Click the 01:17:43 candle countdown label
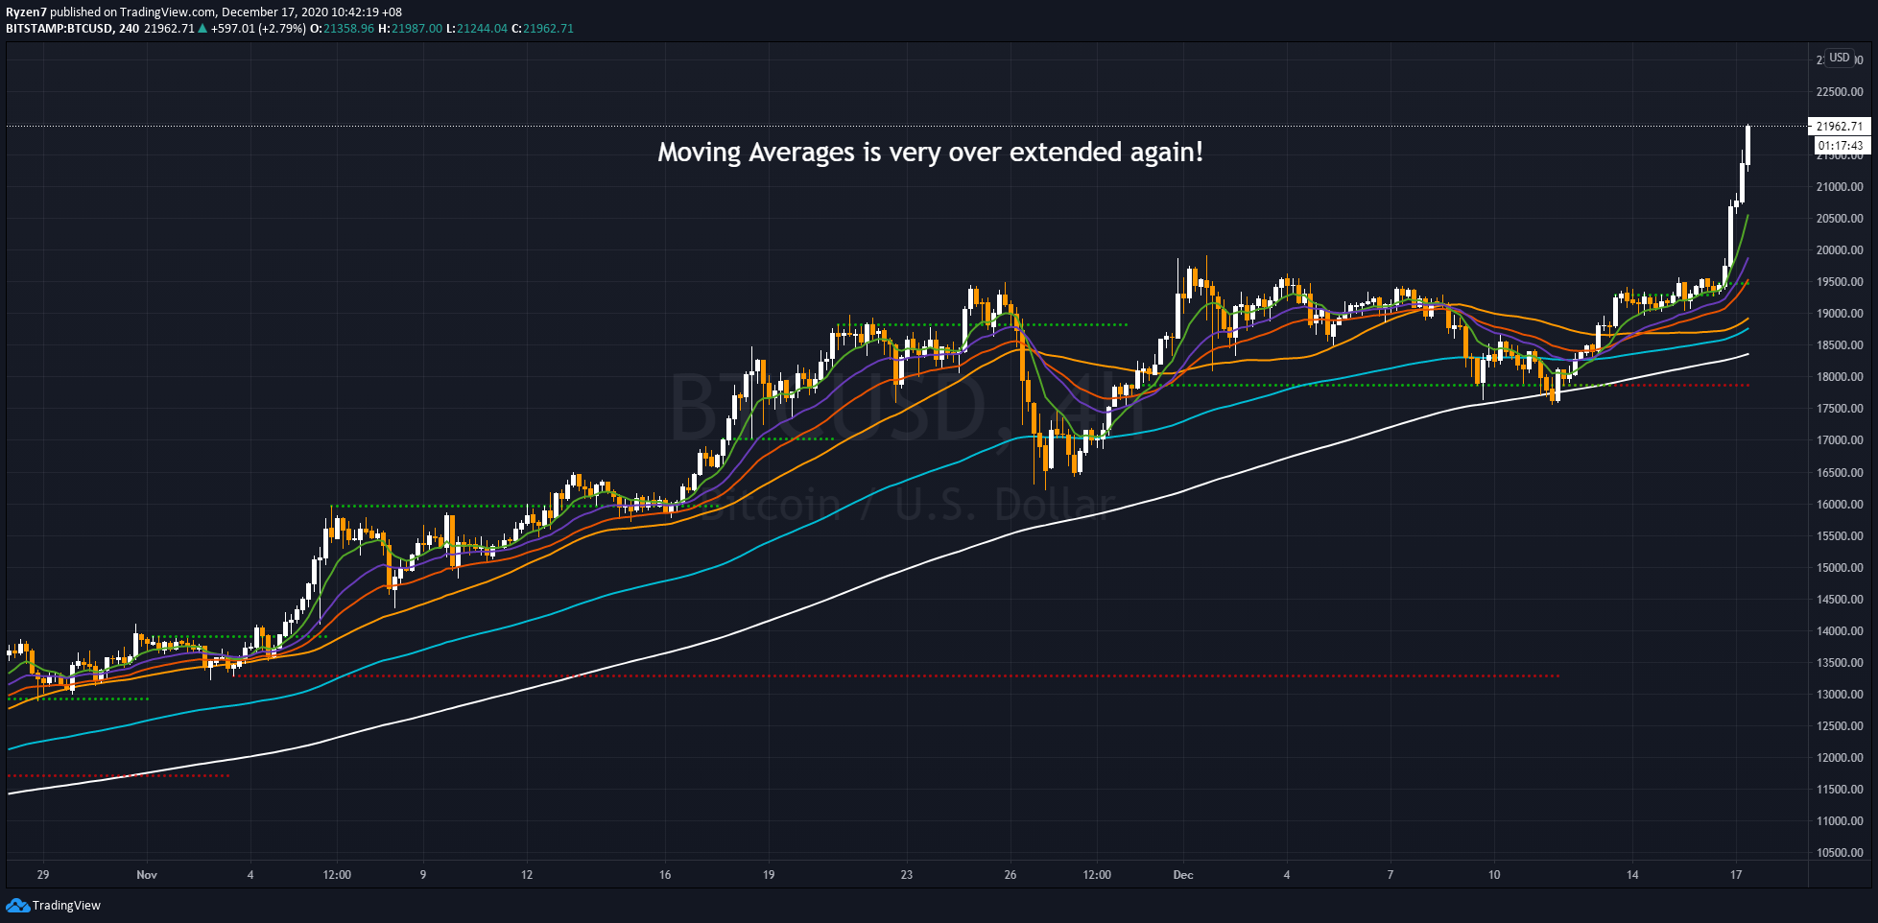Screen dimensions: 1878x923 [1840, 146]
